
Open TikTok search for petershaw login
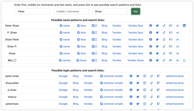(151, 104)
